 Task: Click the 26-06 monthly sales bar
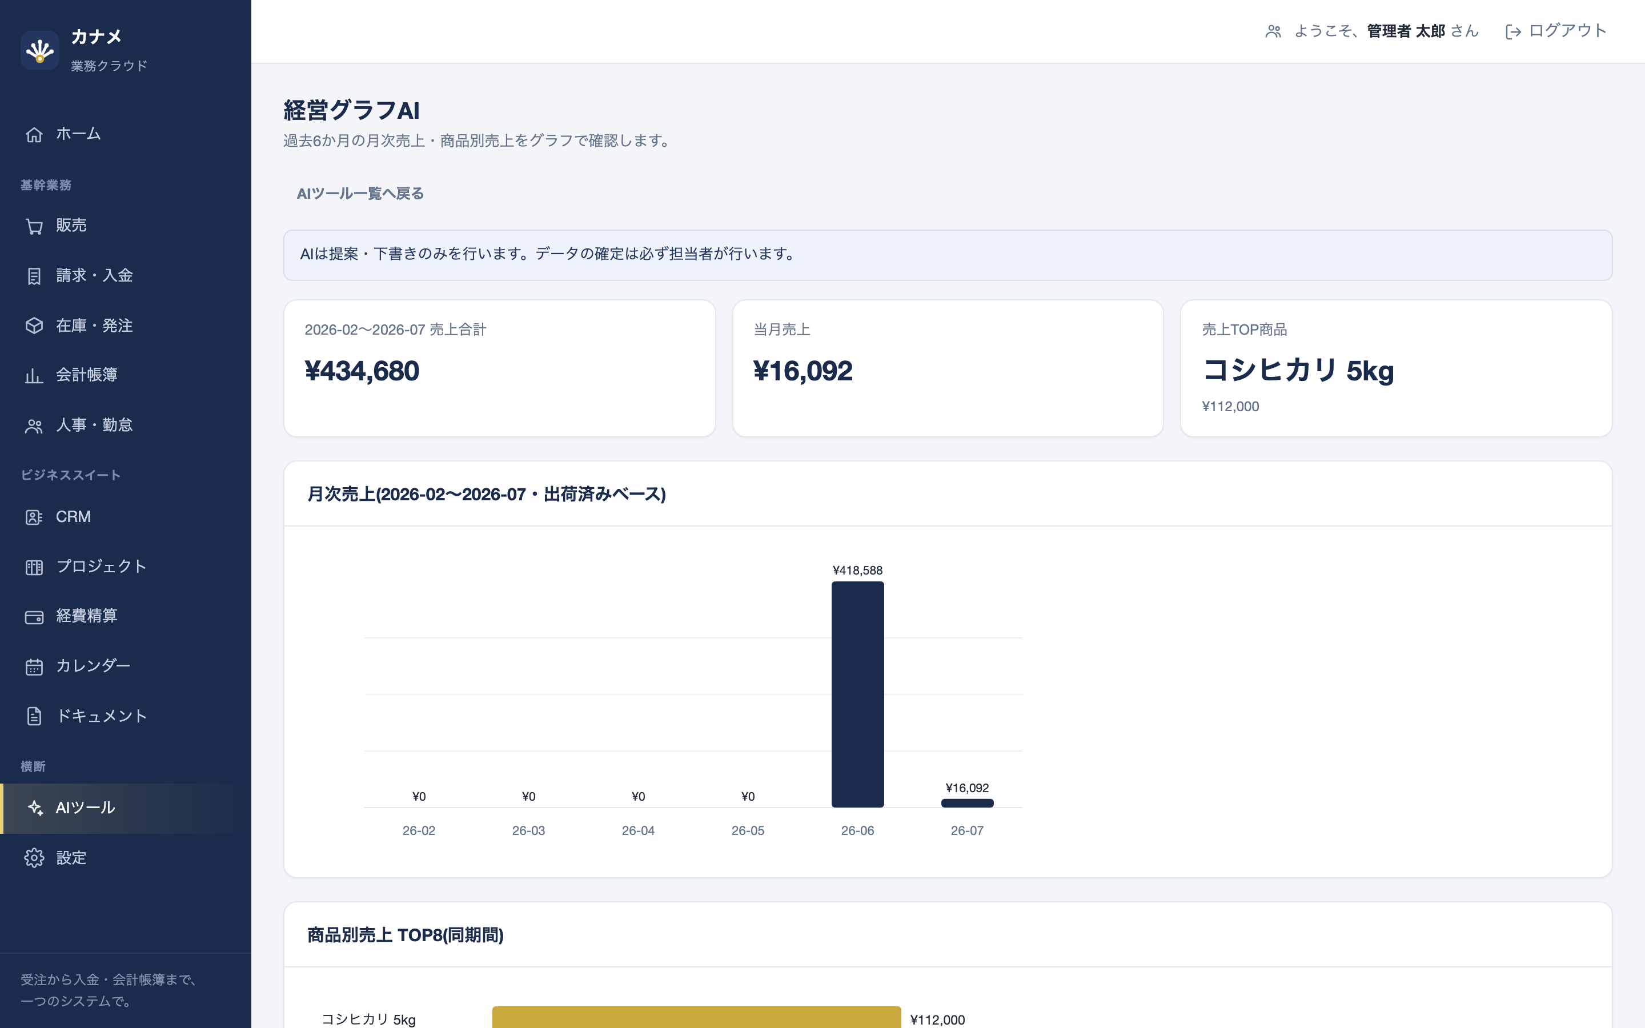(857, 694)
